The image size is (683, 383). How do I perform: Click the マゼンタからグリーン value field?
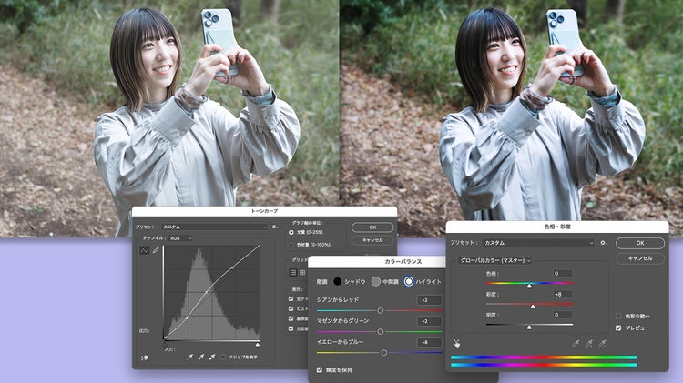point(429,321)
